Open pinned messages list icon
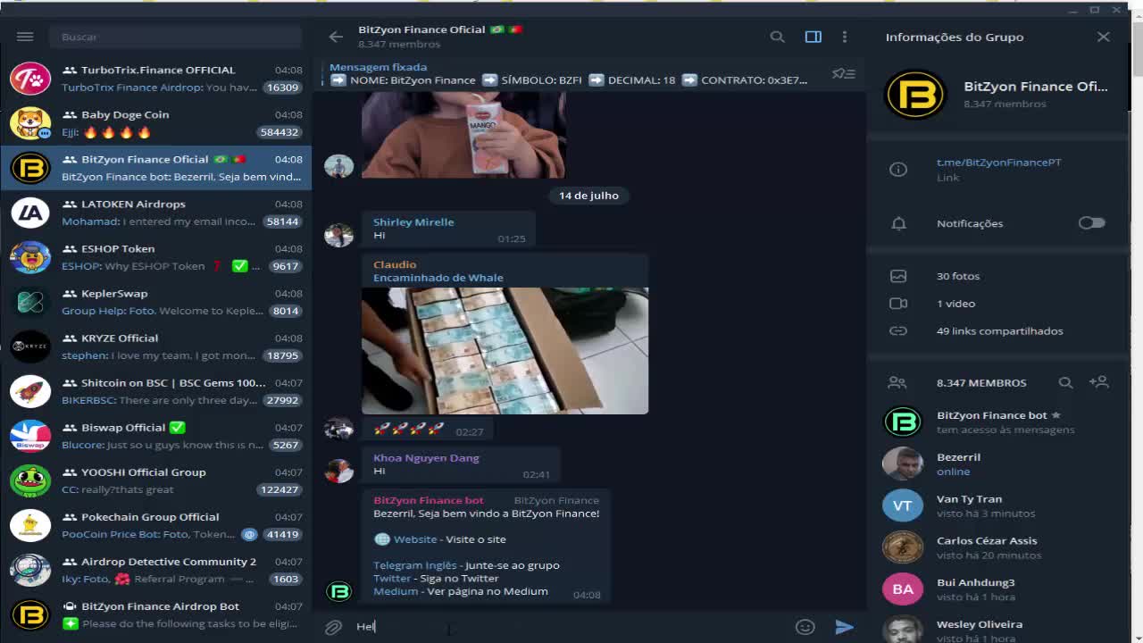 844,74
